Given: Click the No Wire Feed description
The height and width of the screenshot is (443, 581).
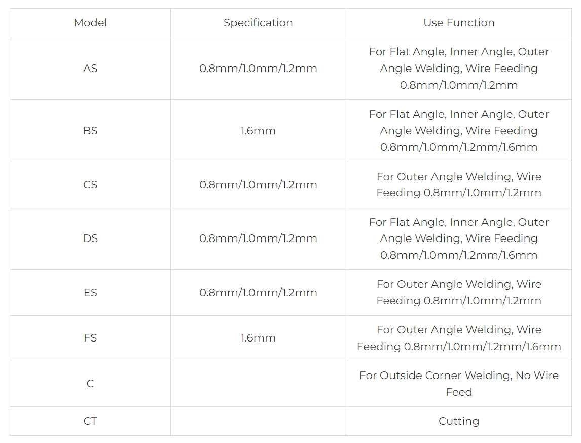Looking at the screenshot, I should pyautogui.click(x=459, y=384).
